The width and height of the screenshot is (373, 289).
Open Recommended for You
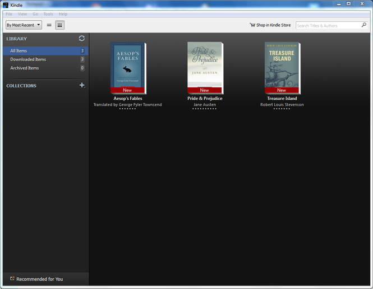39,279
